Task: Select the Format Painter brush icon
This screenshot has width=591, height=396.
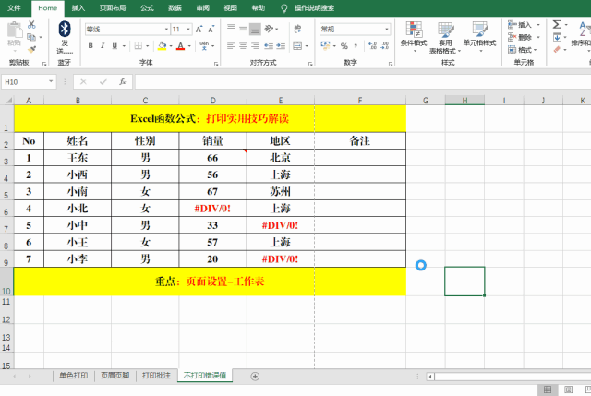Action: click(31, 49)
